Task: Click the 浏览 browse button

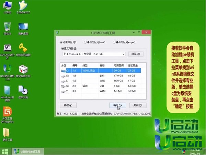Action: tap(136, 54)
